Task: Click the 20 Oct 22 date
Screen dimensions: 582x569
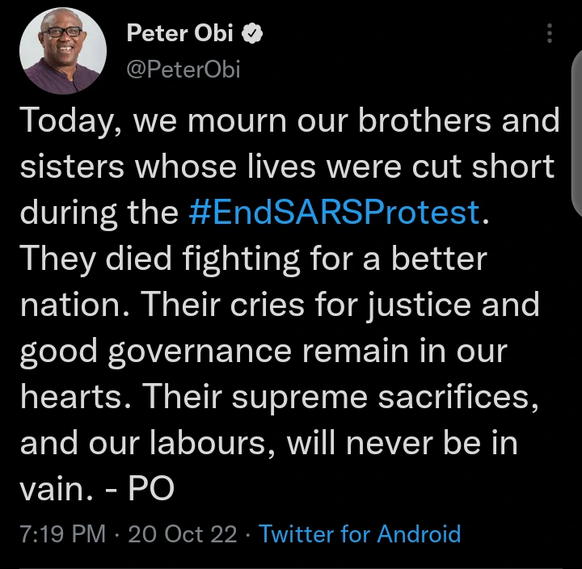Action: 183,534
